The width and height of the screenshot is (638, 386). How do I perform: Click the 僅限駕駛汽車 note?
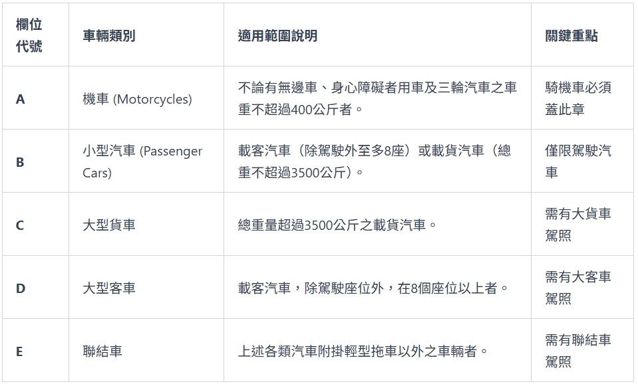pos(577,161)
